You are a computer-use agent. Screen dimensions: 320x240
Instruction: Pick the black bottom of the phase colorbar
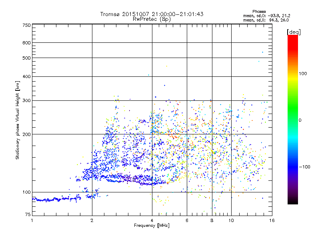(293, 201)
